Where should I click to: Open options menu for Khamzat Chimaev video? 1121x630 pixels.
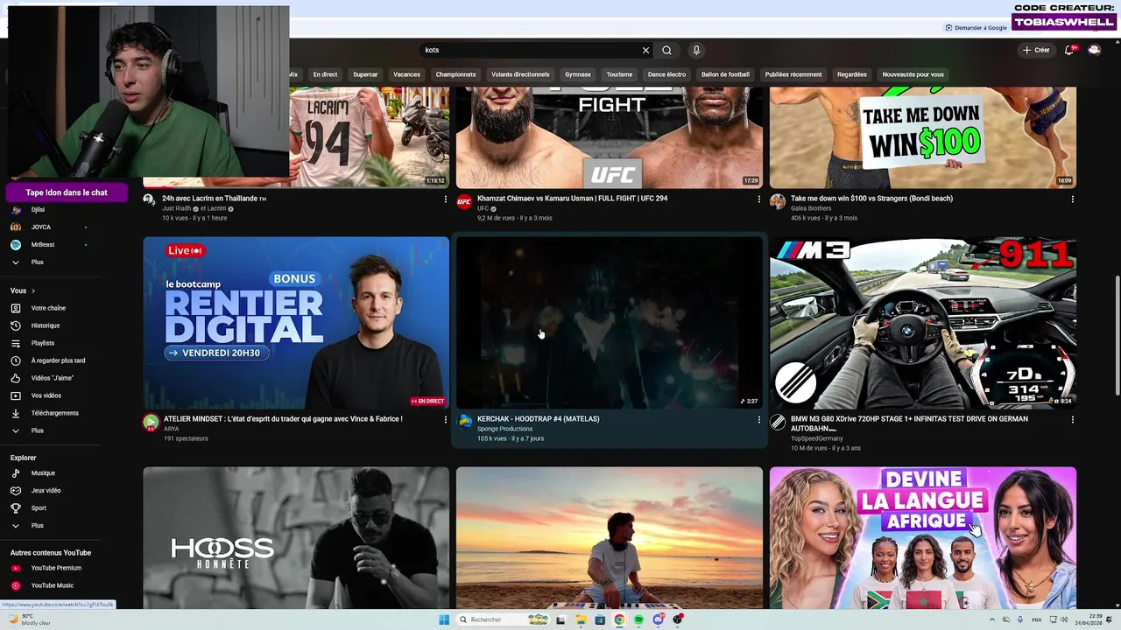pos(758,199)
